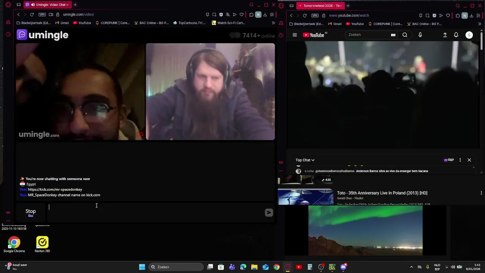This screenshot has height=273, width=485.
Task: Open Gmail bookmark in Umingle window
Action: tap(62, 23)
